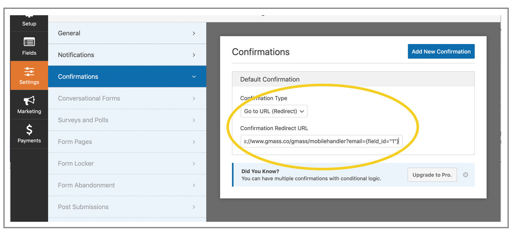Go to Form Pages settings
The width and height of the screenshot is (513, 235).
pyautogui.click(x=75, y=142)
